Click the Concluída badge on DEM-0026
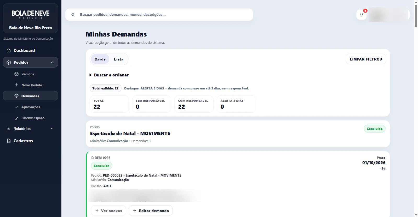This screenshot has height=217, width=418. (x=101, y=166)
